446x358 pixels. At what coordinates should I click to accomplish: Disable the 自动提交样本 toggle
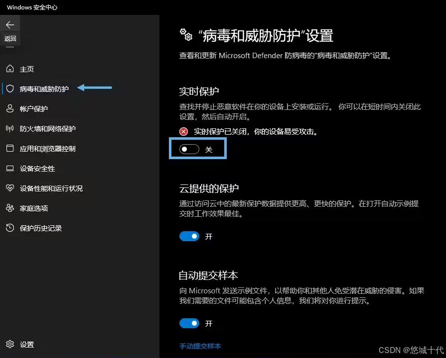[x=189, y=323]
